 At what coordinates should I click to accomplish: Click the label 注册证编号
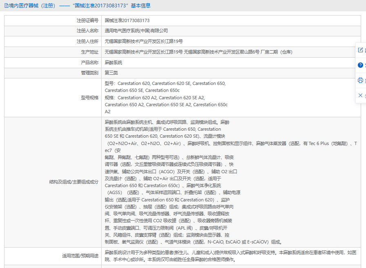[88, 20]
